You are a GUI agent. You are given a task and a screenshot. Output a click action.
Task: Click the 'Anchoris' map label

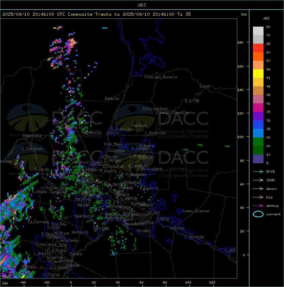[x=80, y=232]
